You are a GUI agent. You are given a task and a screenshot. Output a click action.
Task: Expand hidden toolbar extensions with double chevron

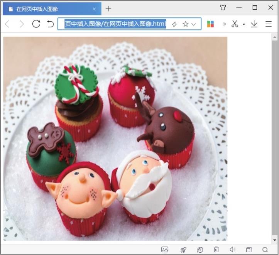[x=224, y=24]
